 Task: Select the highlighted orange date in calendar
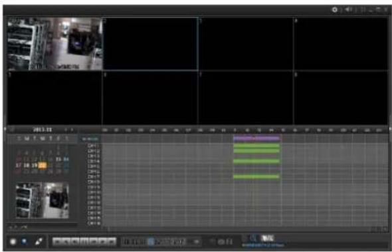pyautogui.click(x=43, y=166)
